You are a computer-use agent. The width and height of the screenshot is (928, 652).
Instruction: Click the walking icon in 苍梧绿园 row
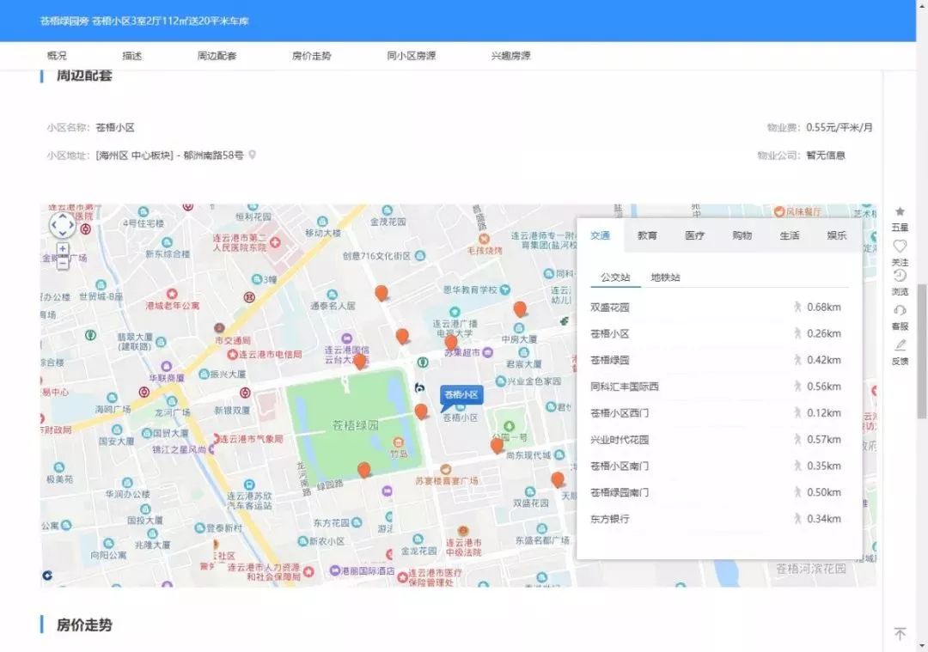click(x=797, y=360)
